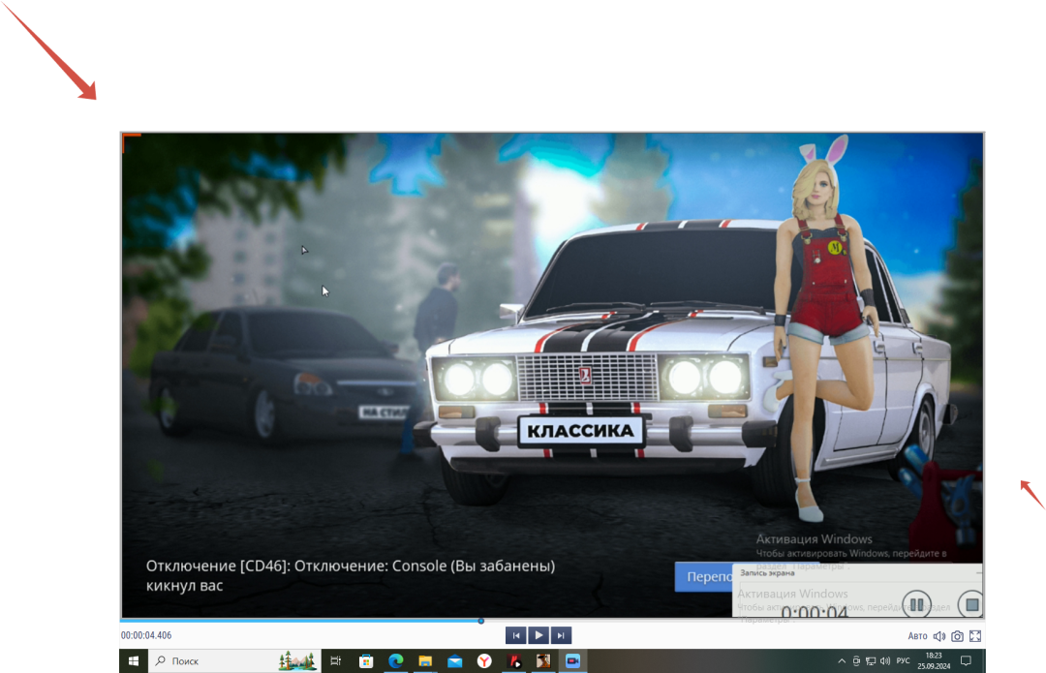
Task: Take a snapshot with the camera icon
Action: click(x=957, y=636)
